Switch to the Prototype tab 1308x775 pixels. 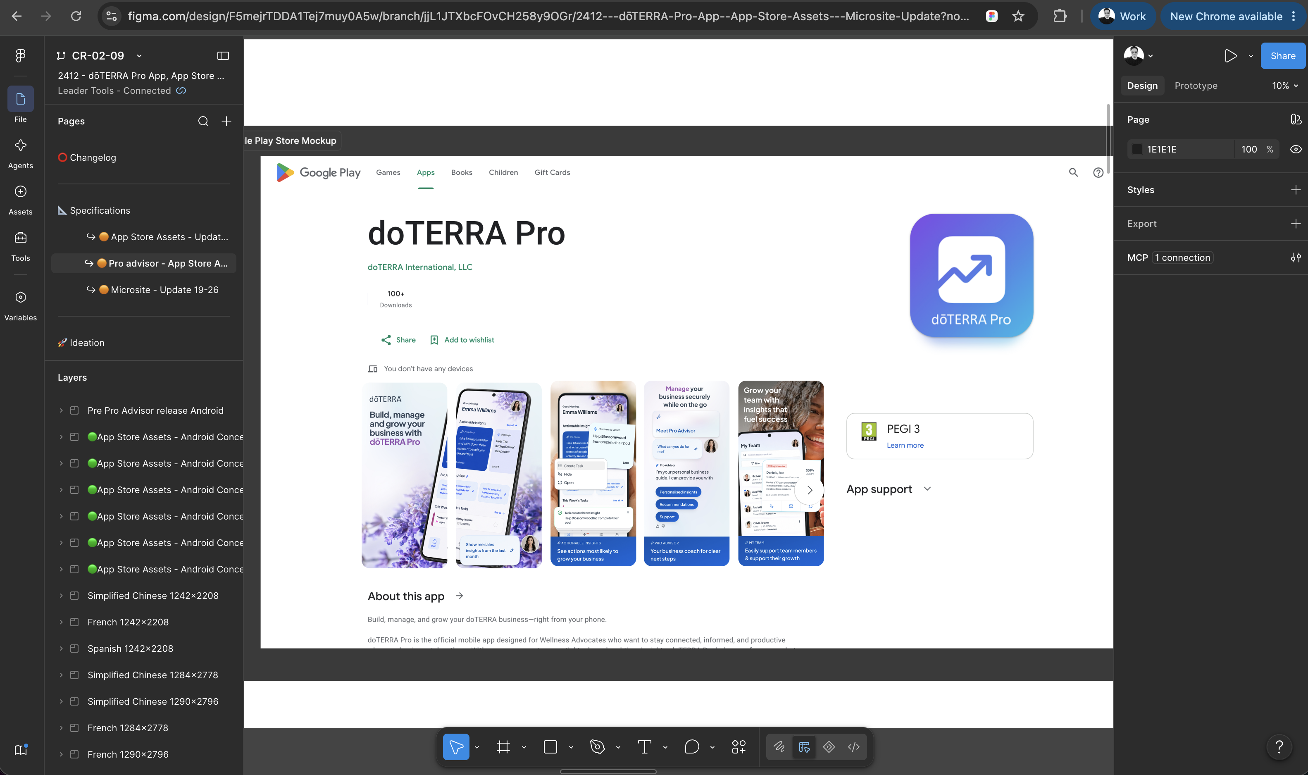tap(1196, 86)
